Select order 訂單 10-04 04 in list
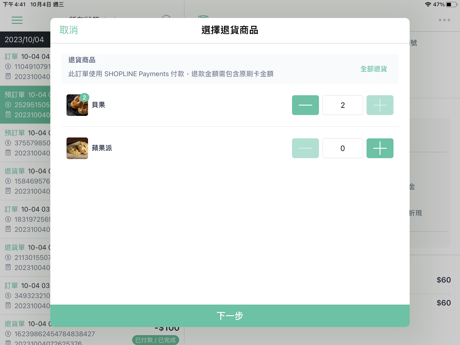 pos(25,66)
